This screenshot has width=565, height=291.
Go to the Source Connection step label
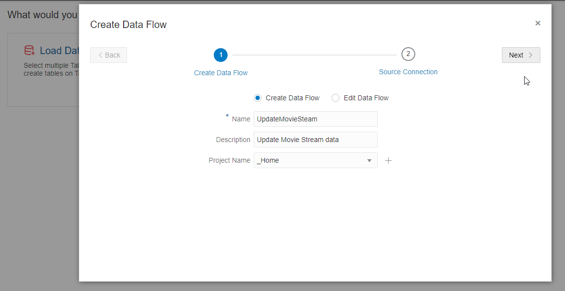point(408,72)
